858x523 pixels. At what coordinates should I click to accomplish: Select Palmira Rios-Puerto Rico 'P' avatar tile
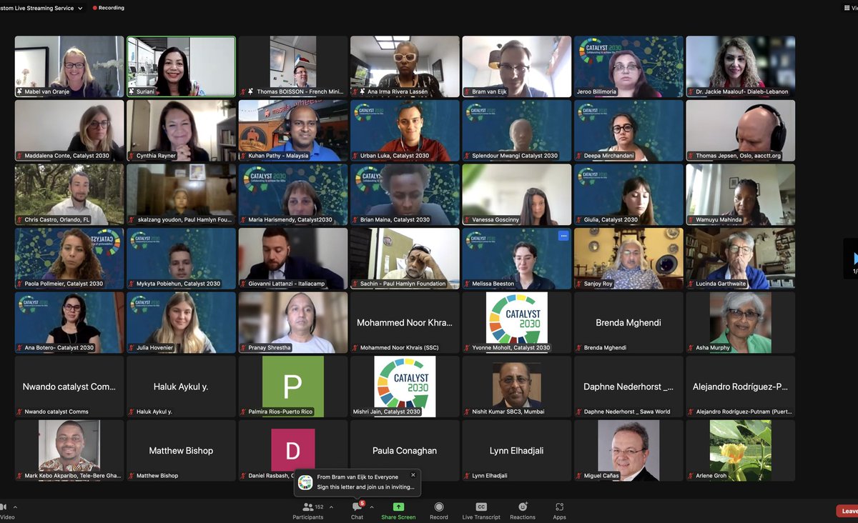pyautogui.click(x=292, y=386)
